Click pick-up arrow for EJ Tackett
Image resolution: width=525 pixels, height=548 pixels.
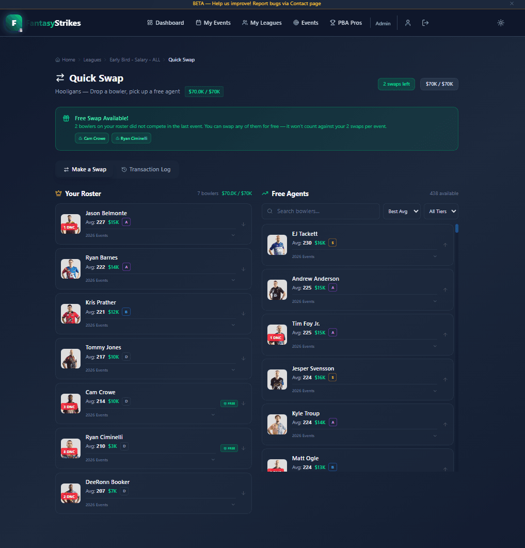coord(445,245)
